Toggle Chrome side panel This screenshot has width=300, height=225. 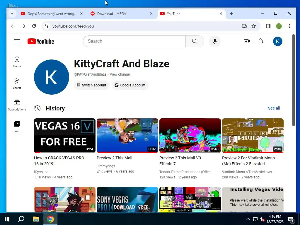pos(268,26)
